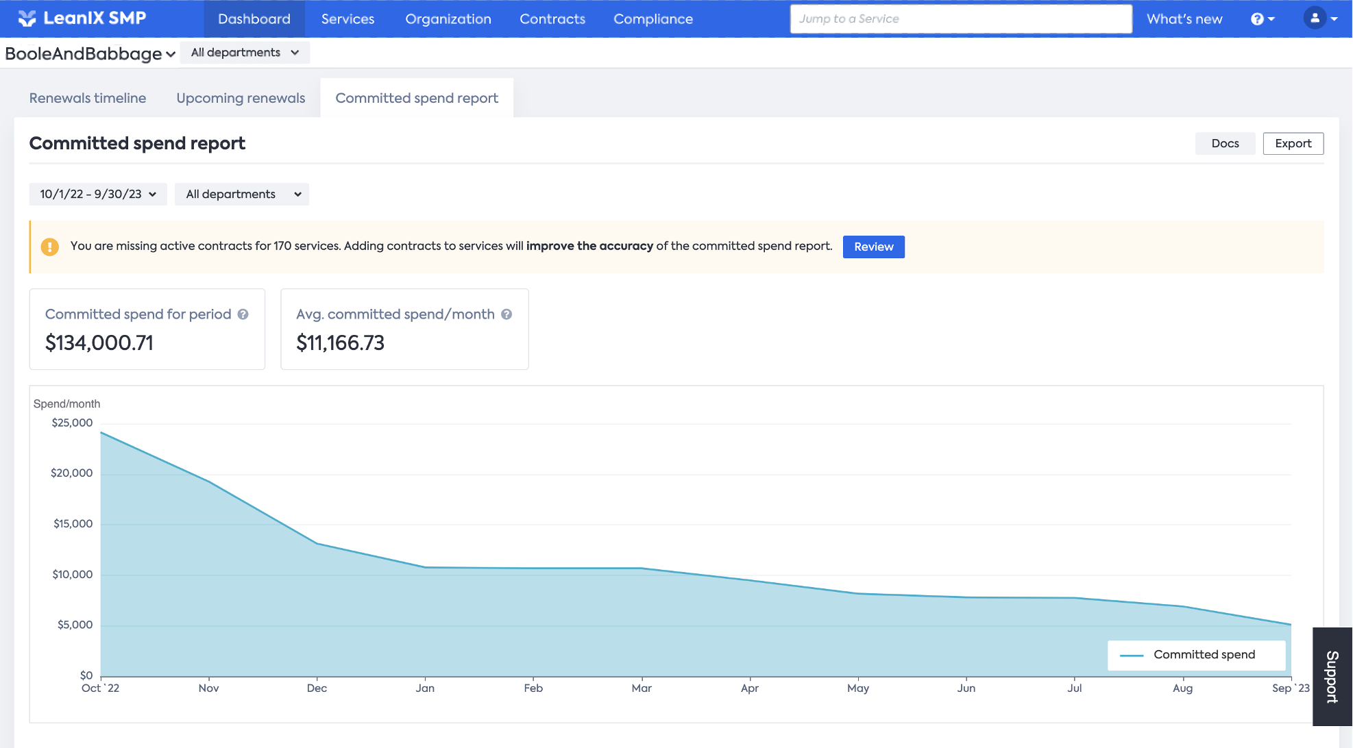Open the help question mark menu
Image resolution: width=1353 pixels, height=748 pixels.
click(x=1262, y=19)
